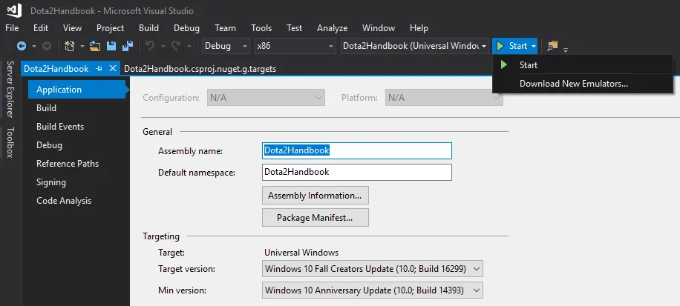Choose Download New Emulators... menu entry

pos(583,84)
